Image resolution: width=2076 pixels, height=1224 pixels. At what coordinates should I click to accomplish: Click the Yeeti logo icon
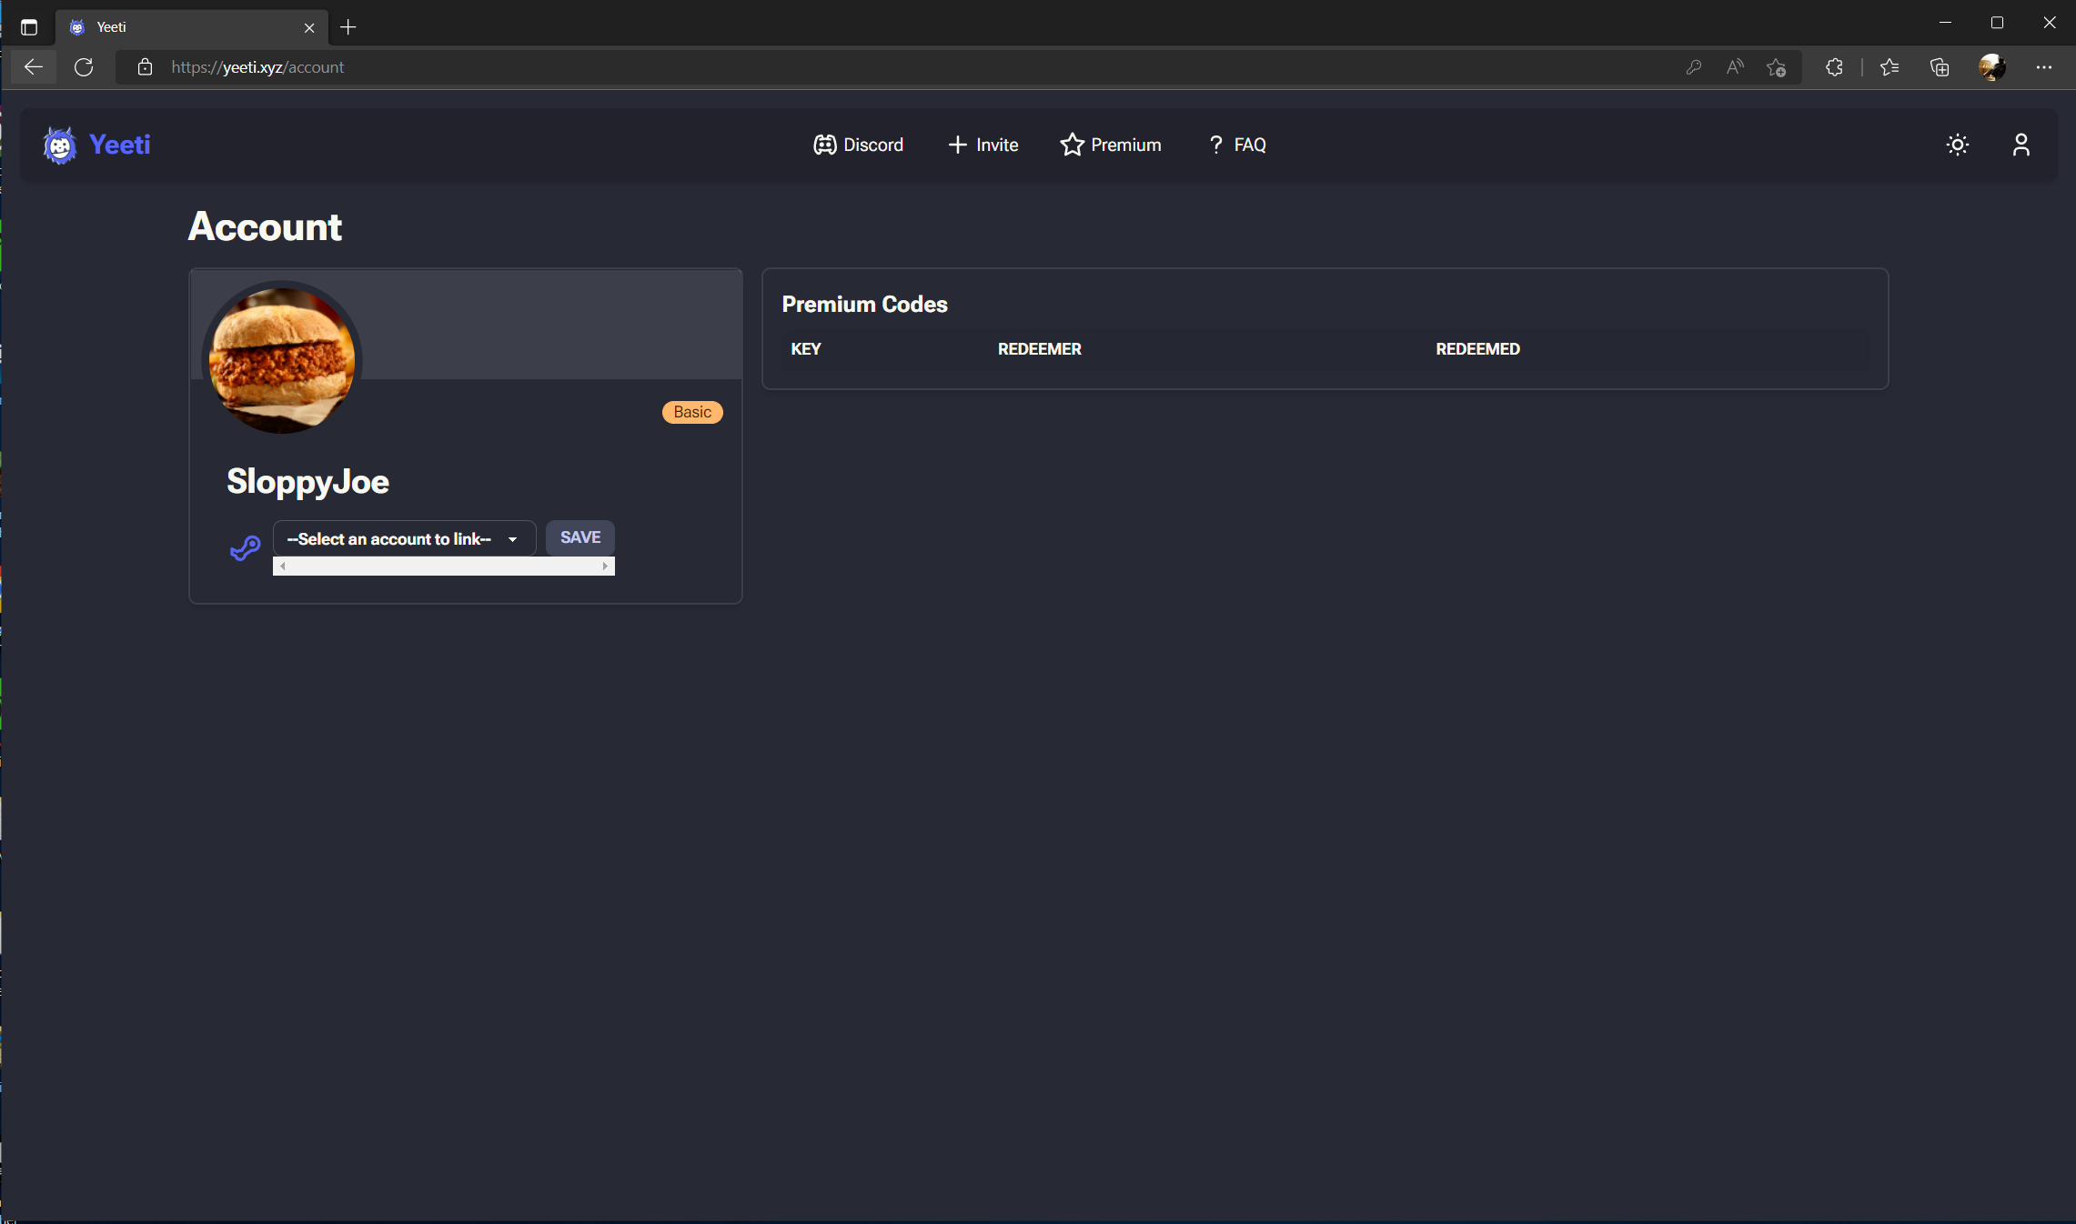tap(60, 145)
